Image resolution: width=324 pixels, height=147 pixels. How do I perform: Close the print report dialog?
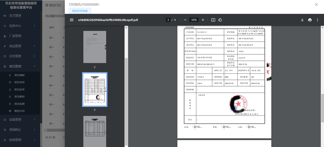(316, 4)
